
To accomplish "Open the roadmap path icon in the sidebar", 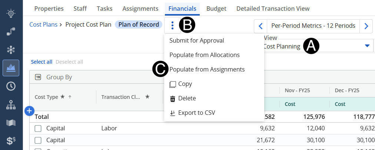I will coord(11,32).
